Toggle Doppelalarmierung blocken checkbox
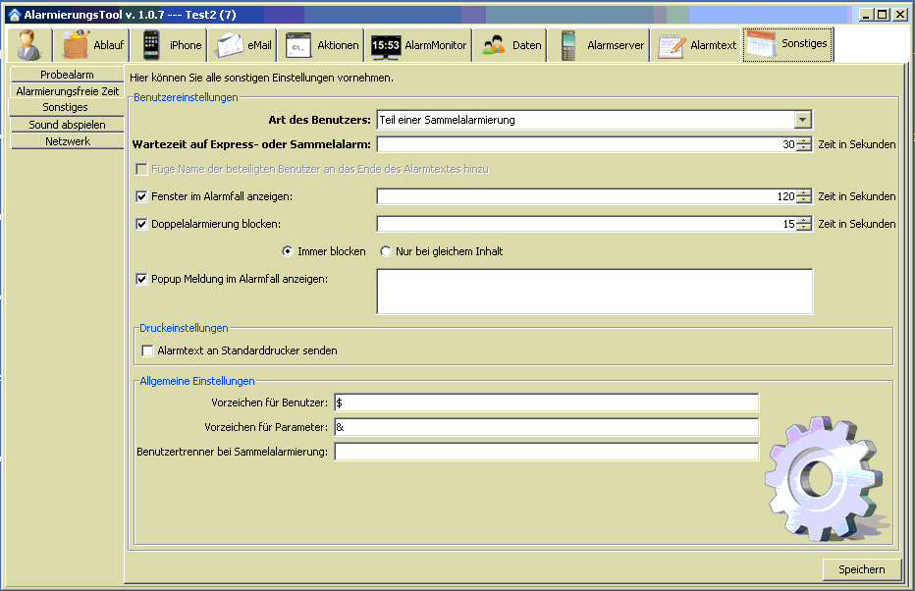 [142, 225]
